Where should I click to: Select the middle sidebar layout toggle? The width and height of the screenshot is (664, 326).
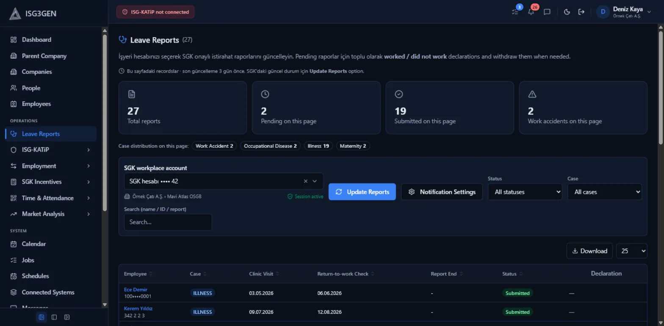click(x=54, y=317)
